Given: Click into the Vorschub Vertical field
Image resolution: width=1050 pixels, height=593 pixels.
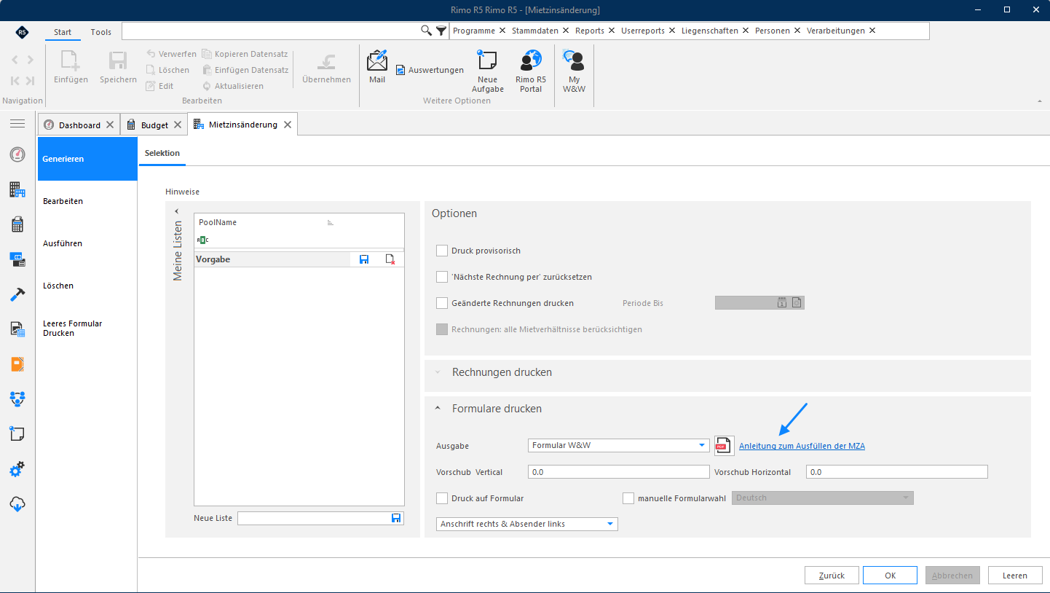Looking at the screenshot, I should 619,472.
